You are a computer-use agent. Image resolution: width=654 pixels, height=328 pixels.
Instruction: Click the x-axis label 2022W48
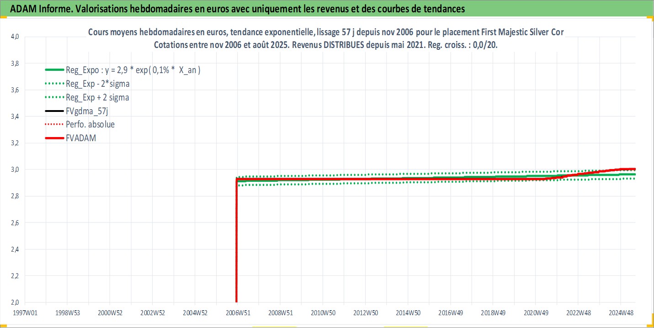tap(578, 313)
